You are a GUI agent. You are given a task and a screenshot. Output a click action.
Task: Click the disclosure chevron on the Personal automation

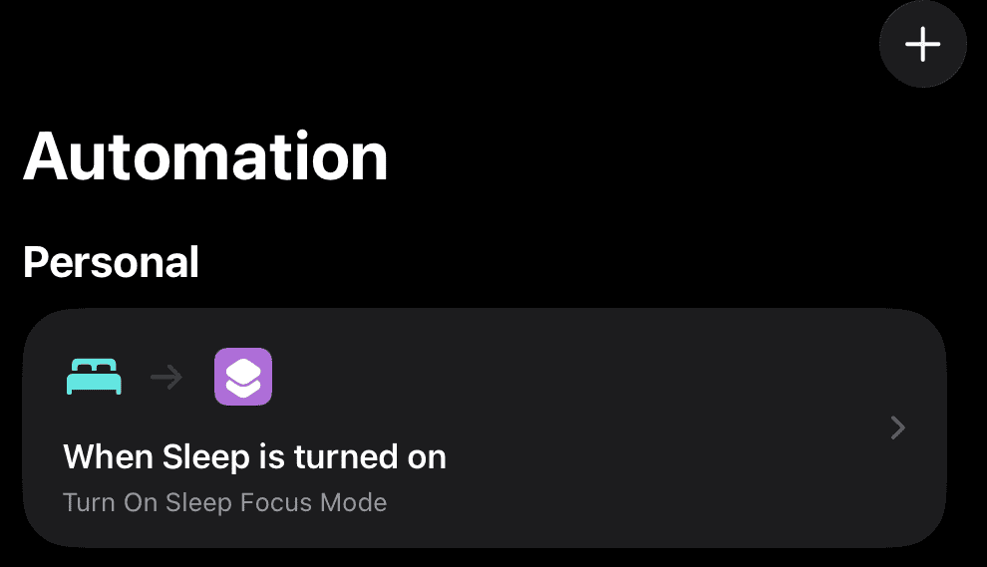898,427
